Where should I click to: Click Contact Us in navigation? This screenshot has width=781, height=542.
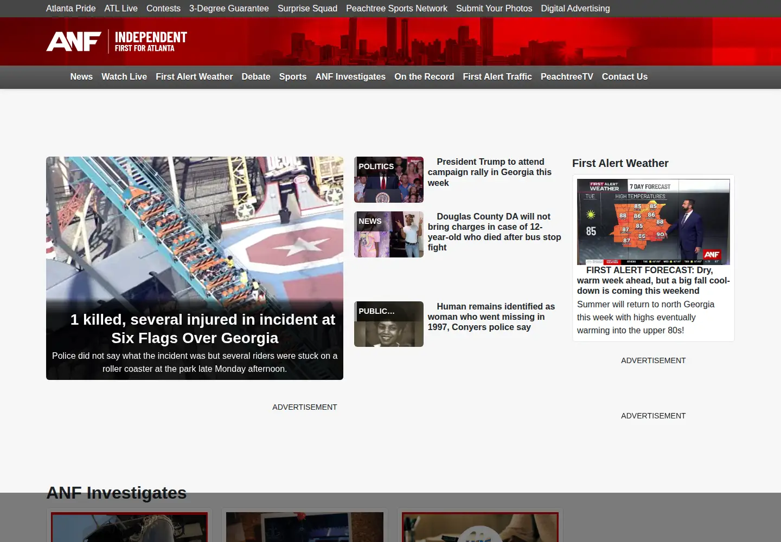coord(625,77)
